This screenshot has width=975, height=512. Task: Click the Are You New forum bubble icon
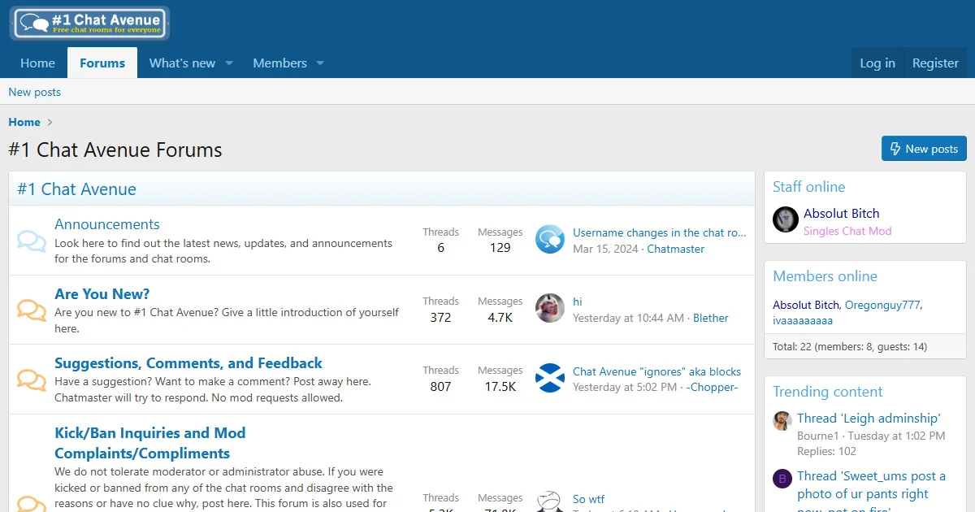pos(32,310)
